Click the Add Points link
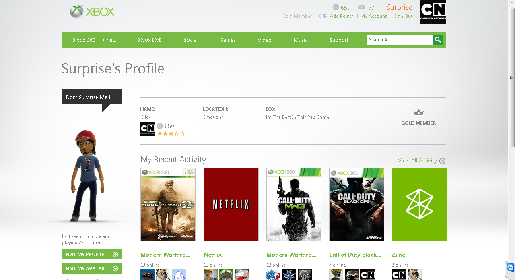 (x=342, y=16)
